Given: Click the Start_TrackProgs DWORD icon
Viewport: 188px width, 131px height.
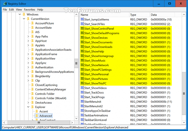Looking at the screenshot, I should [82, 97].
